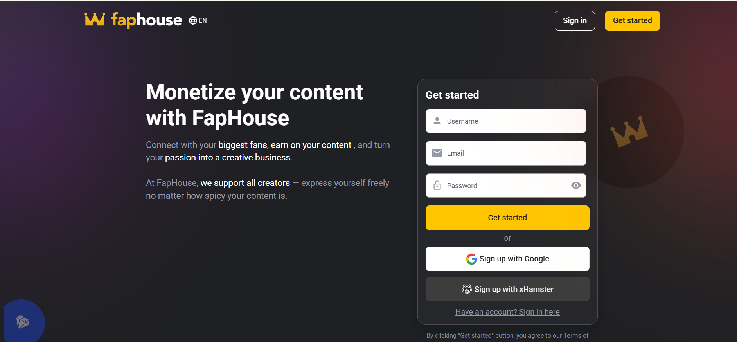Click the Google G icon

tap(471, 259)
